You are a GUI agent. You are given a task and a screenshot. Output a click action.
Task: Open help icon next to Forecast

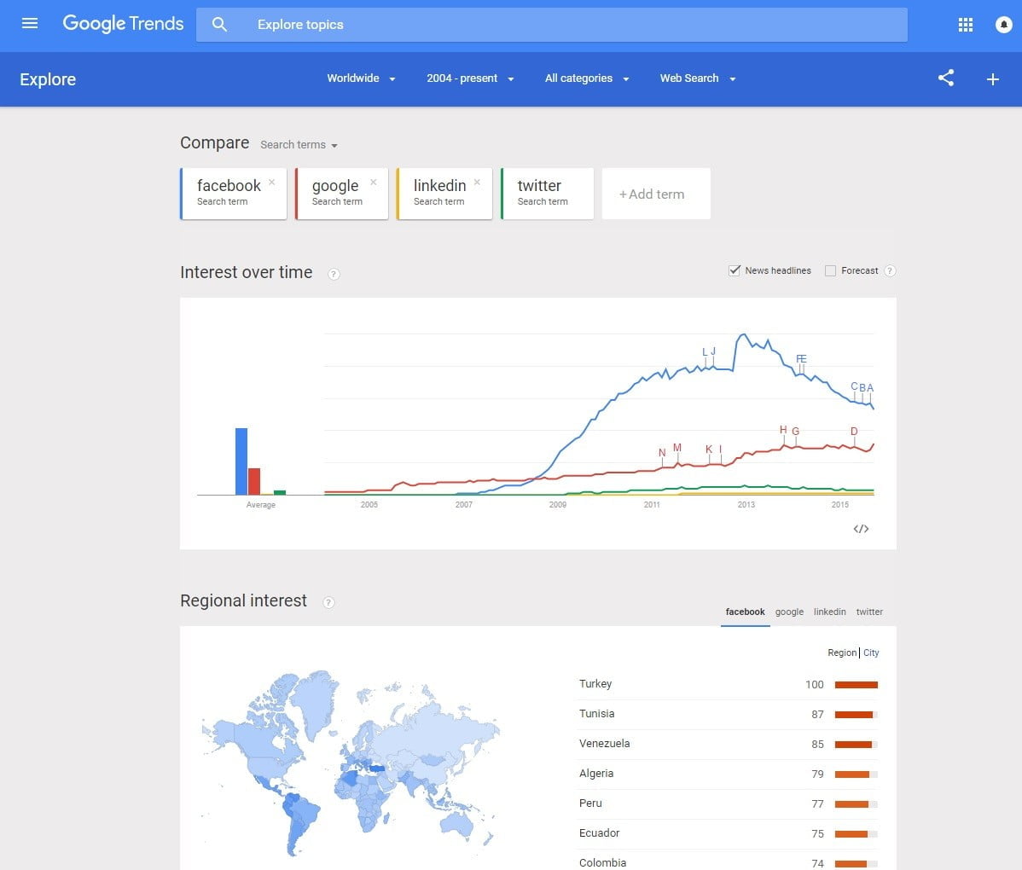coord(890,270)
